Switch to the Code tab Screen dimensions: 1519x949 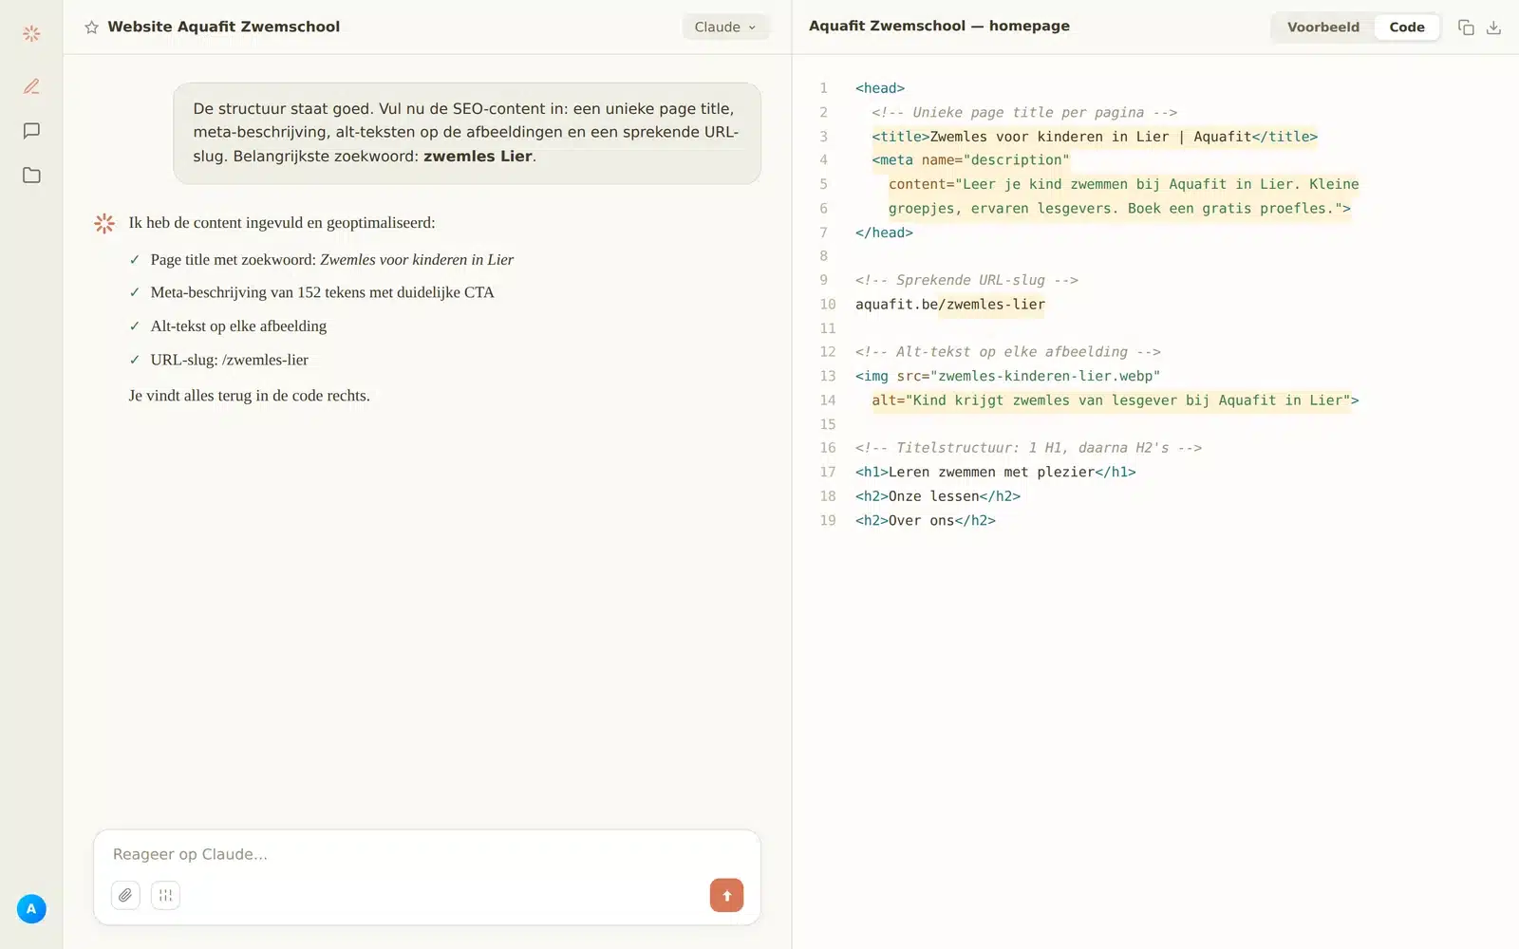(x=1406, y=28)
